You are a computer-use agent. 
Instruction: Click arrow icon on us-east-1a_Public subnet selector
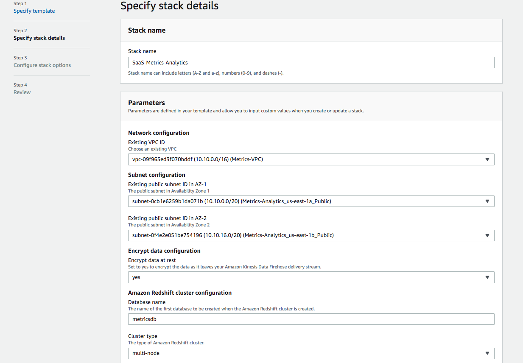[x=487, y=202]
